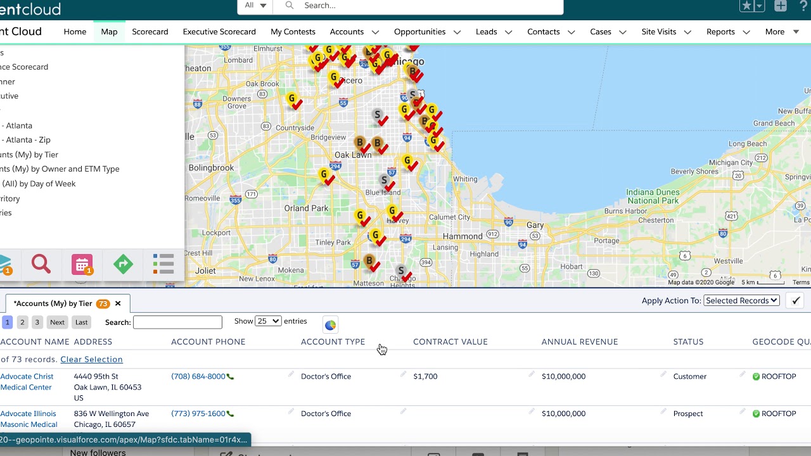Open the Accounts tab
Viewport: 811px width, 456px height.
347,32
